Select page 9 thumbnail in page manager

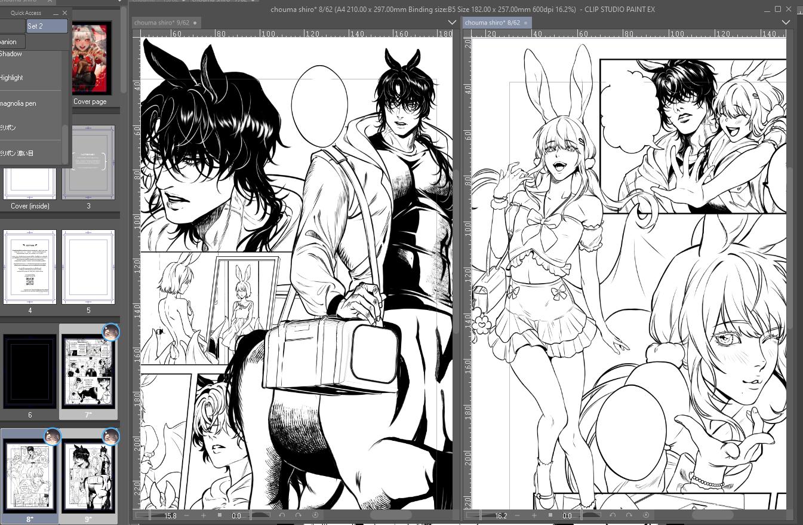tap(88, 476)
